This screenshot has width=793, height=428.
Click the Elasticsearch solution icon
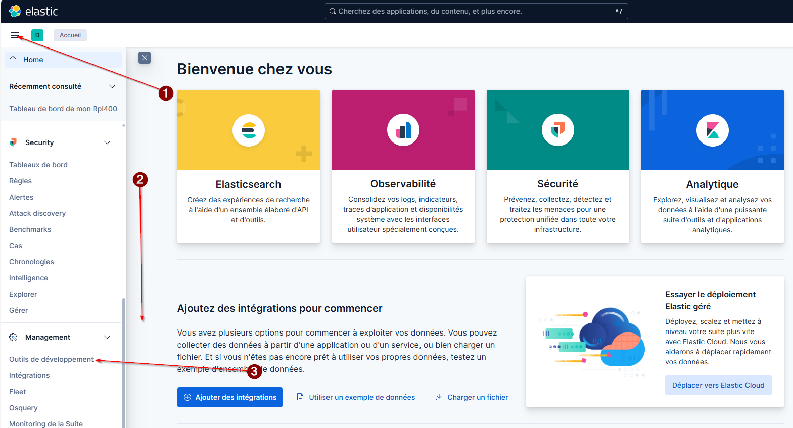[x=249, y=130]
